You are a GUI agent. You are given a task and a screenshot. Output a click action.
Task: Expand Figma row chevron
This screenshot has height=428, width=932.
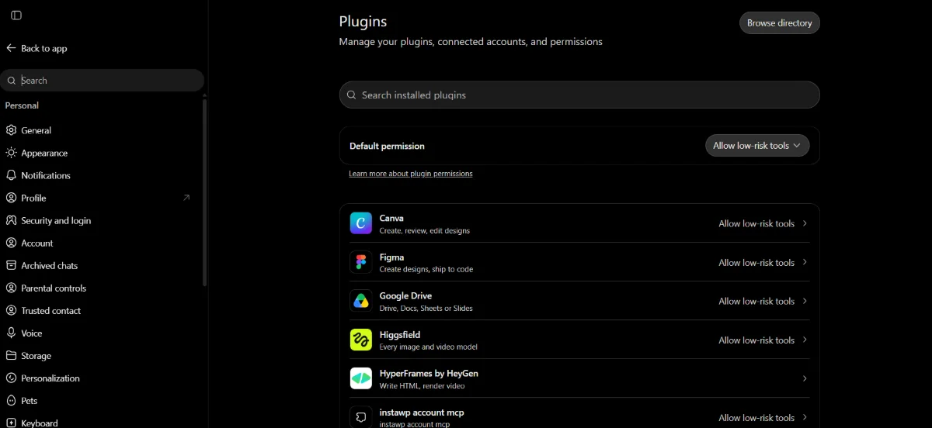tap(805, 262)
